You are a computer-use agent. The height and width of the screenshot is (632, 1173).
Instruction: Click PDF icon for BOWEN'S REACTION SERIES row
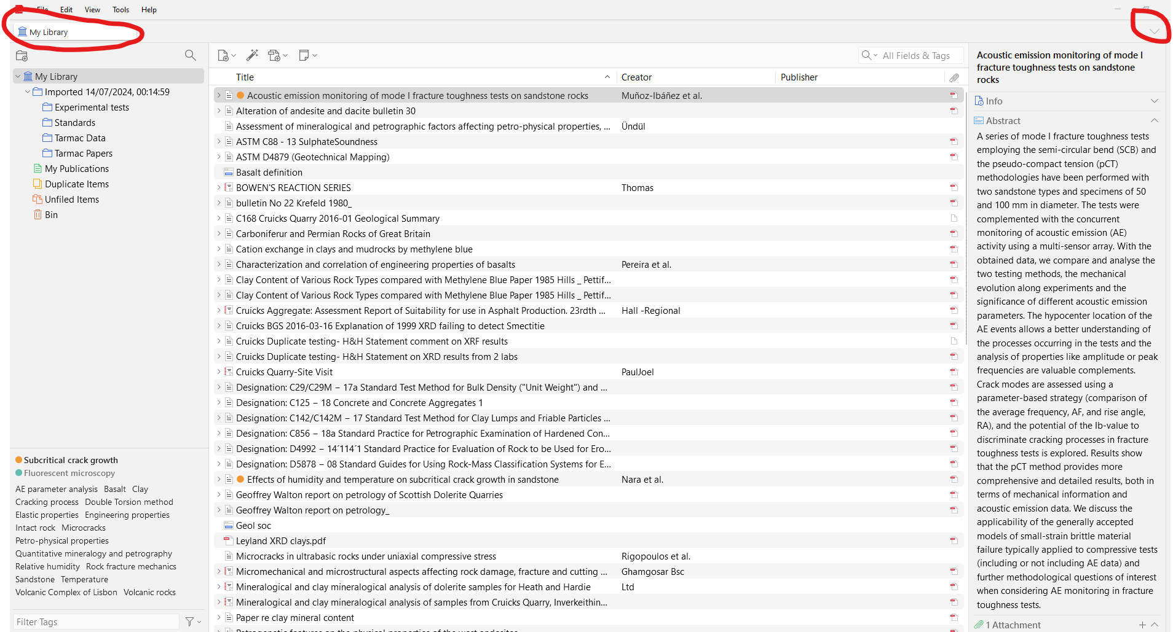point(954,188)
